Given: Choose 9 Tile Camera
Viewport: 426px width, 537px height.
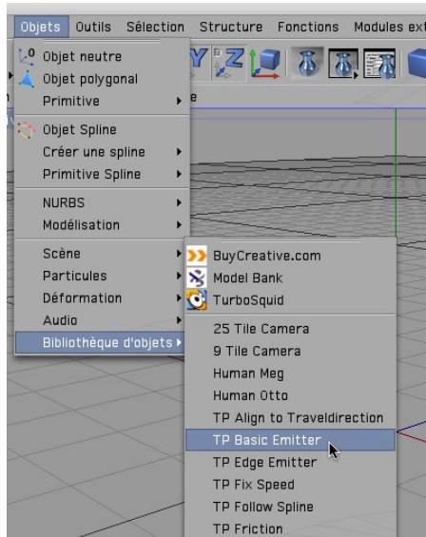Looking at the screenshot, I should click(291, 352).
